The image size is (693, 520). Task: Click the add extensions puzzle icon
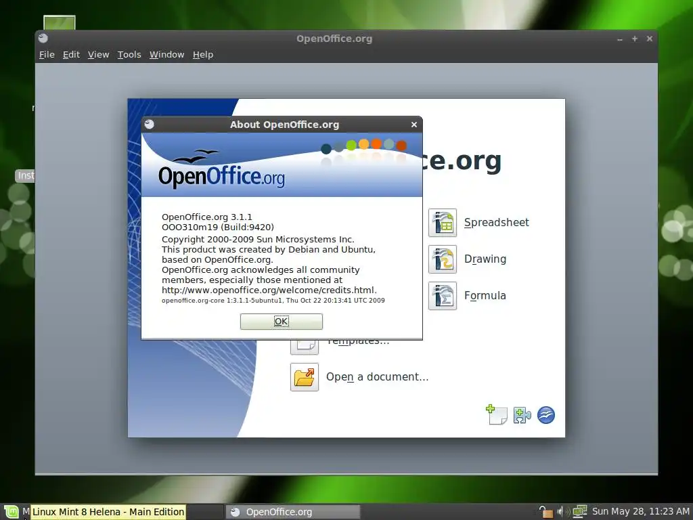point(522,415)
